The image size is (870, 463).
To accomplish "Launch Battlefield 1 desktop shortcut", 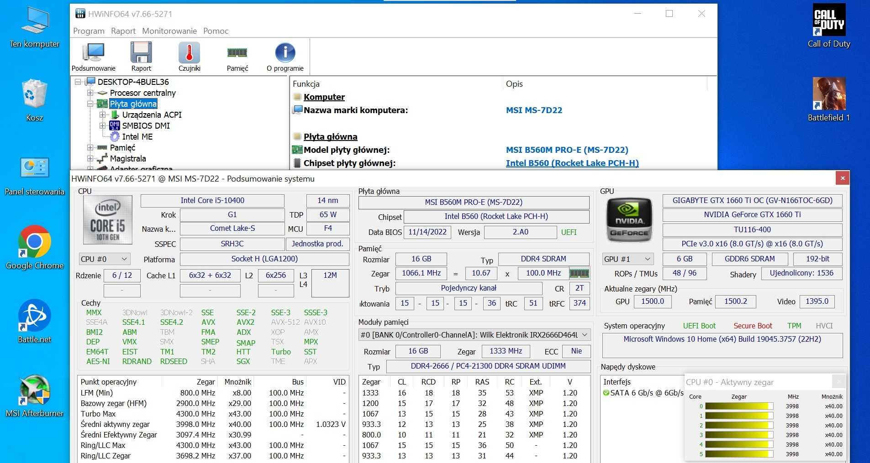I will (x=829, y=99).
